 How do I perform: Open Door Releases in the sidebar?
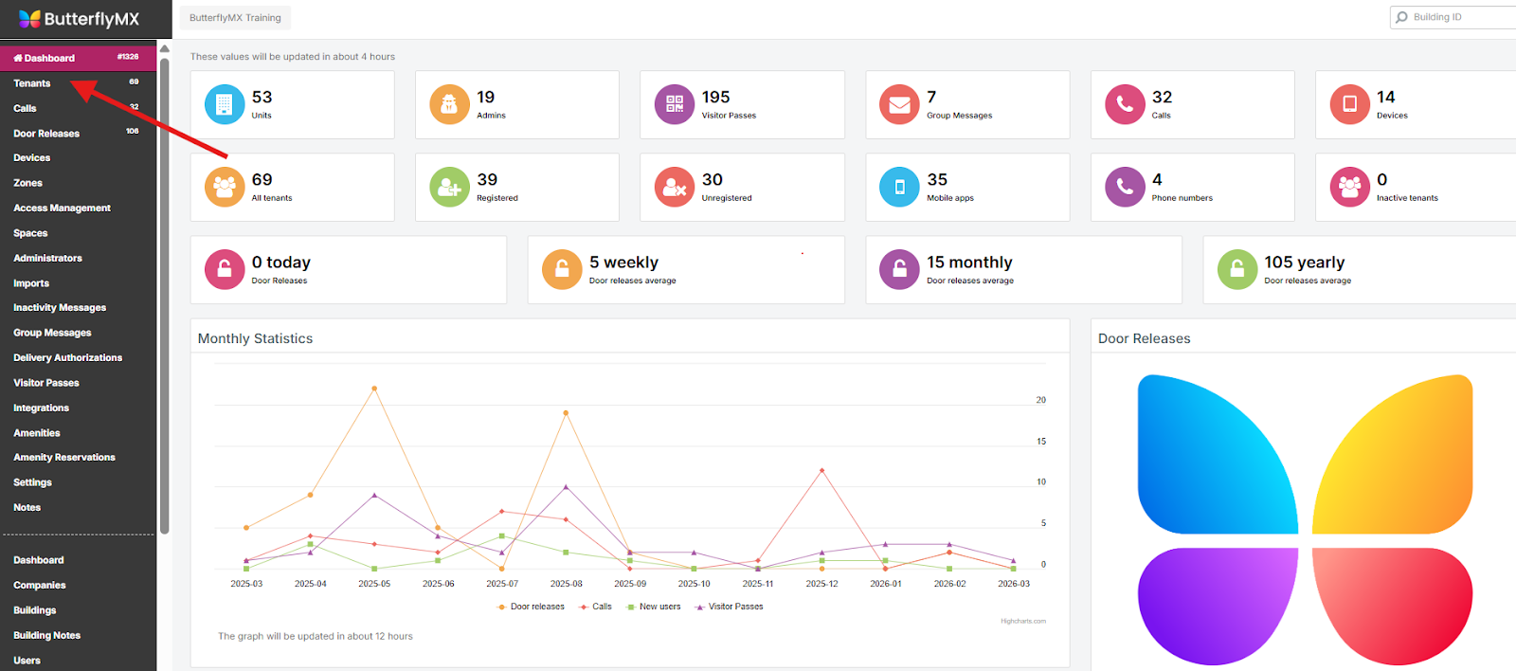[46, 134]
